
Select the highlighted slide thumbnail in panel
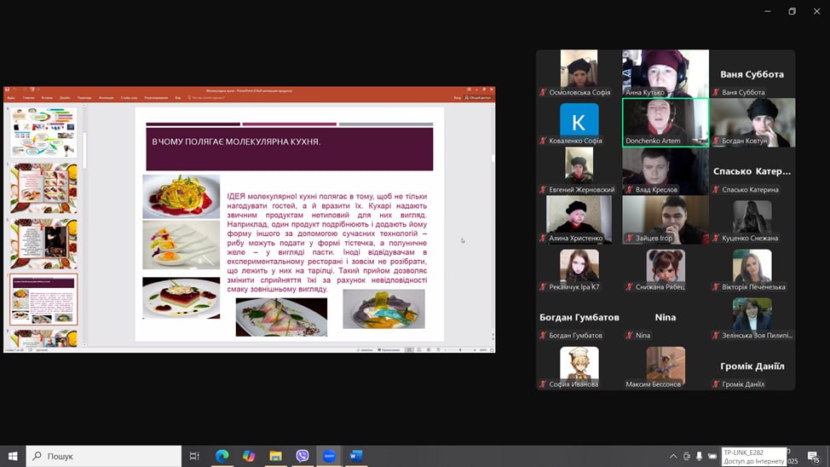click(43, 298)
